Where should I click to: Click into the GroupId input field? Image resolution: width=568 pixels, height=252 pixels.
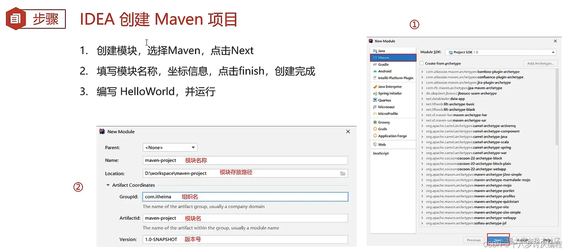pyautogui.click(x=245, y=197)
